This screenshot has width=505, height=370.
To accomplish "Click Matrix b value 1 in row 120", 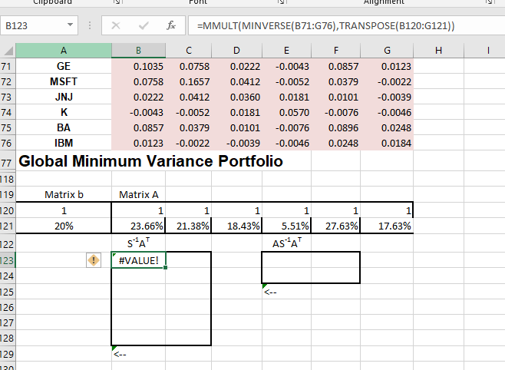I will 64,210.
